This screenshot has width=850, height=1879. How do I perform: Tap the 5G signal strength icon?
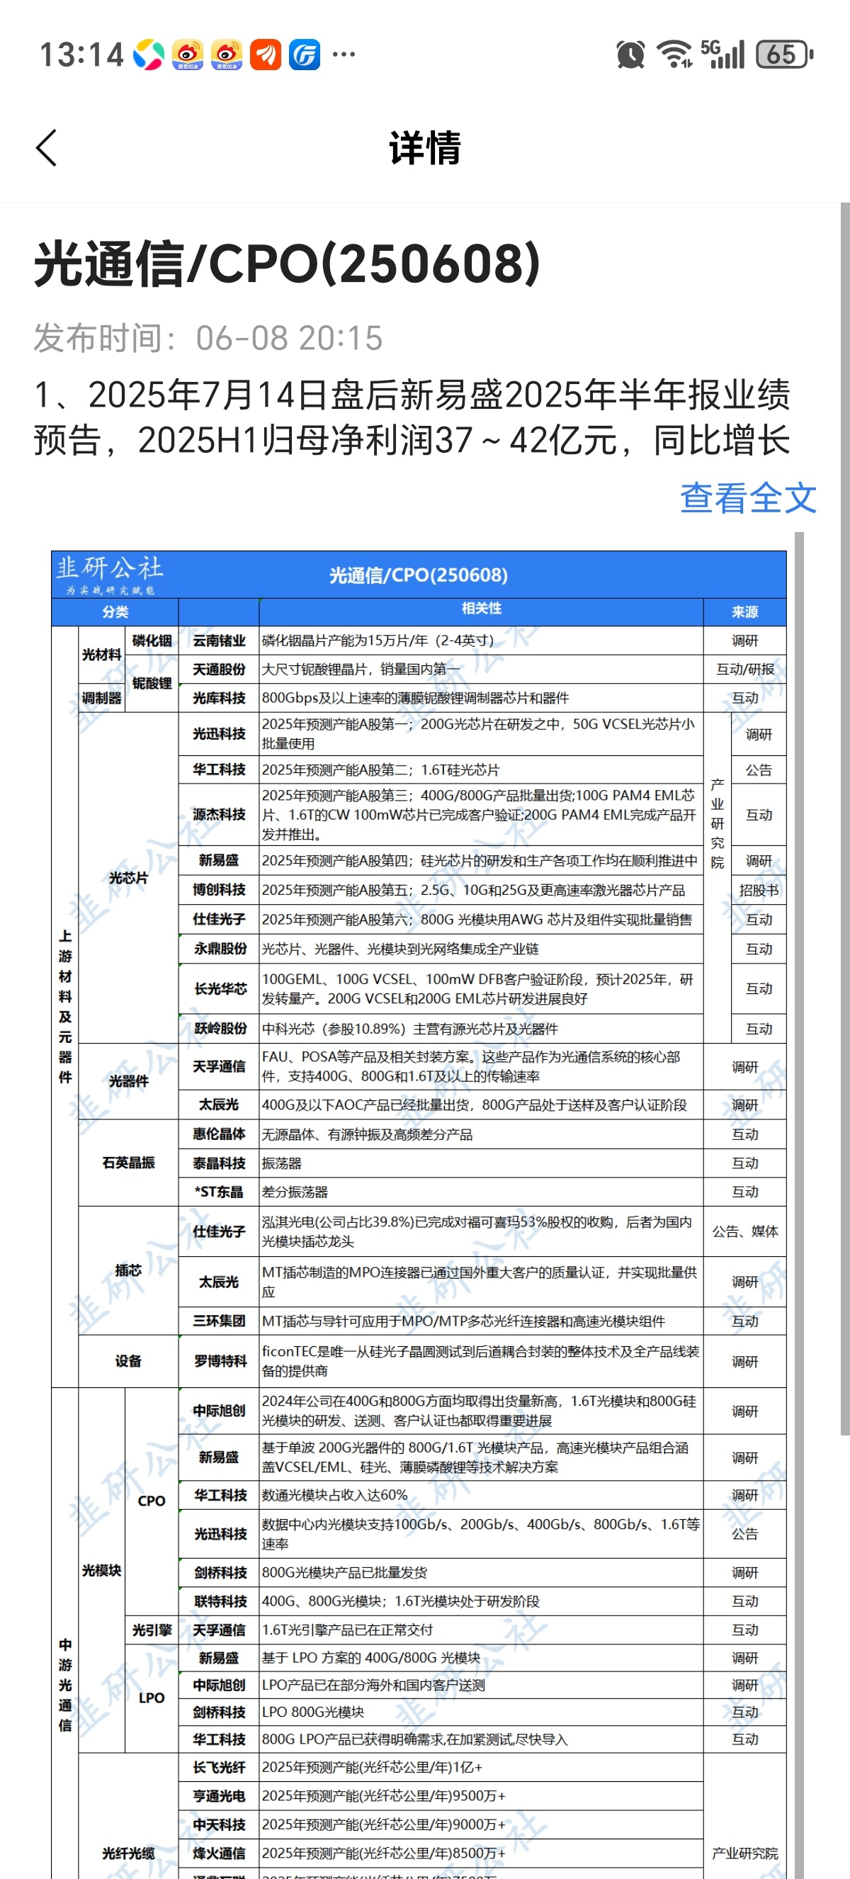[x=722, y=55]
